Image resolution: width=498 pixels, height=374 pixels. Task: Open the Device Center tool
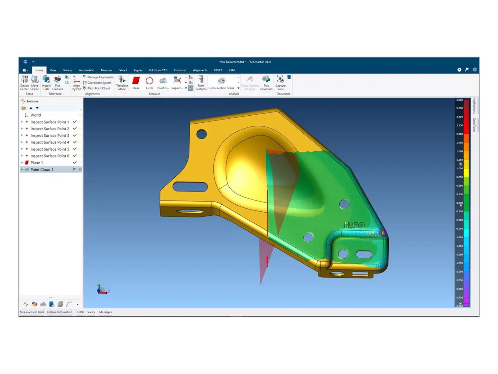(25, 83)
